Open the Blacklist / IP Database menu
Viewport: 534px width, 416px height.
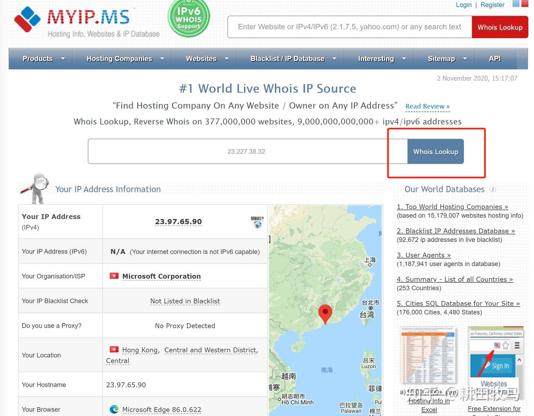click(287, 59)
